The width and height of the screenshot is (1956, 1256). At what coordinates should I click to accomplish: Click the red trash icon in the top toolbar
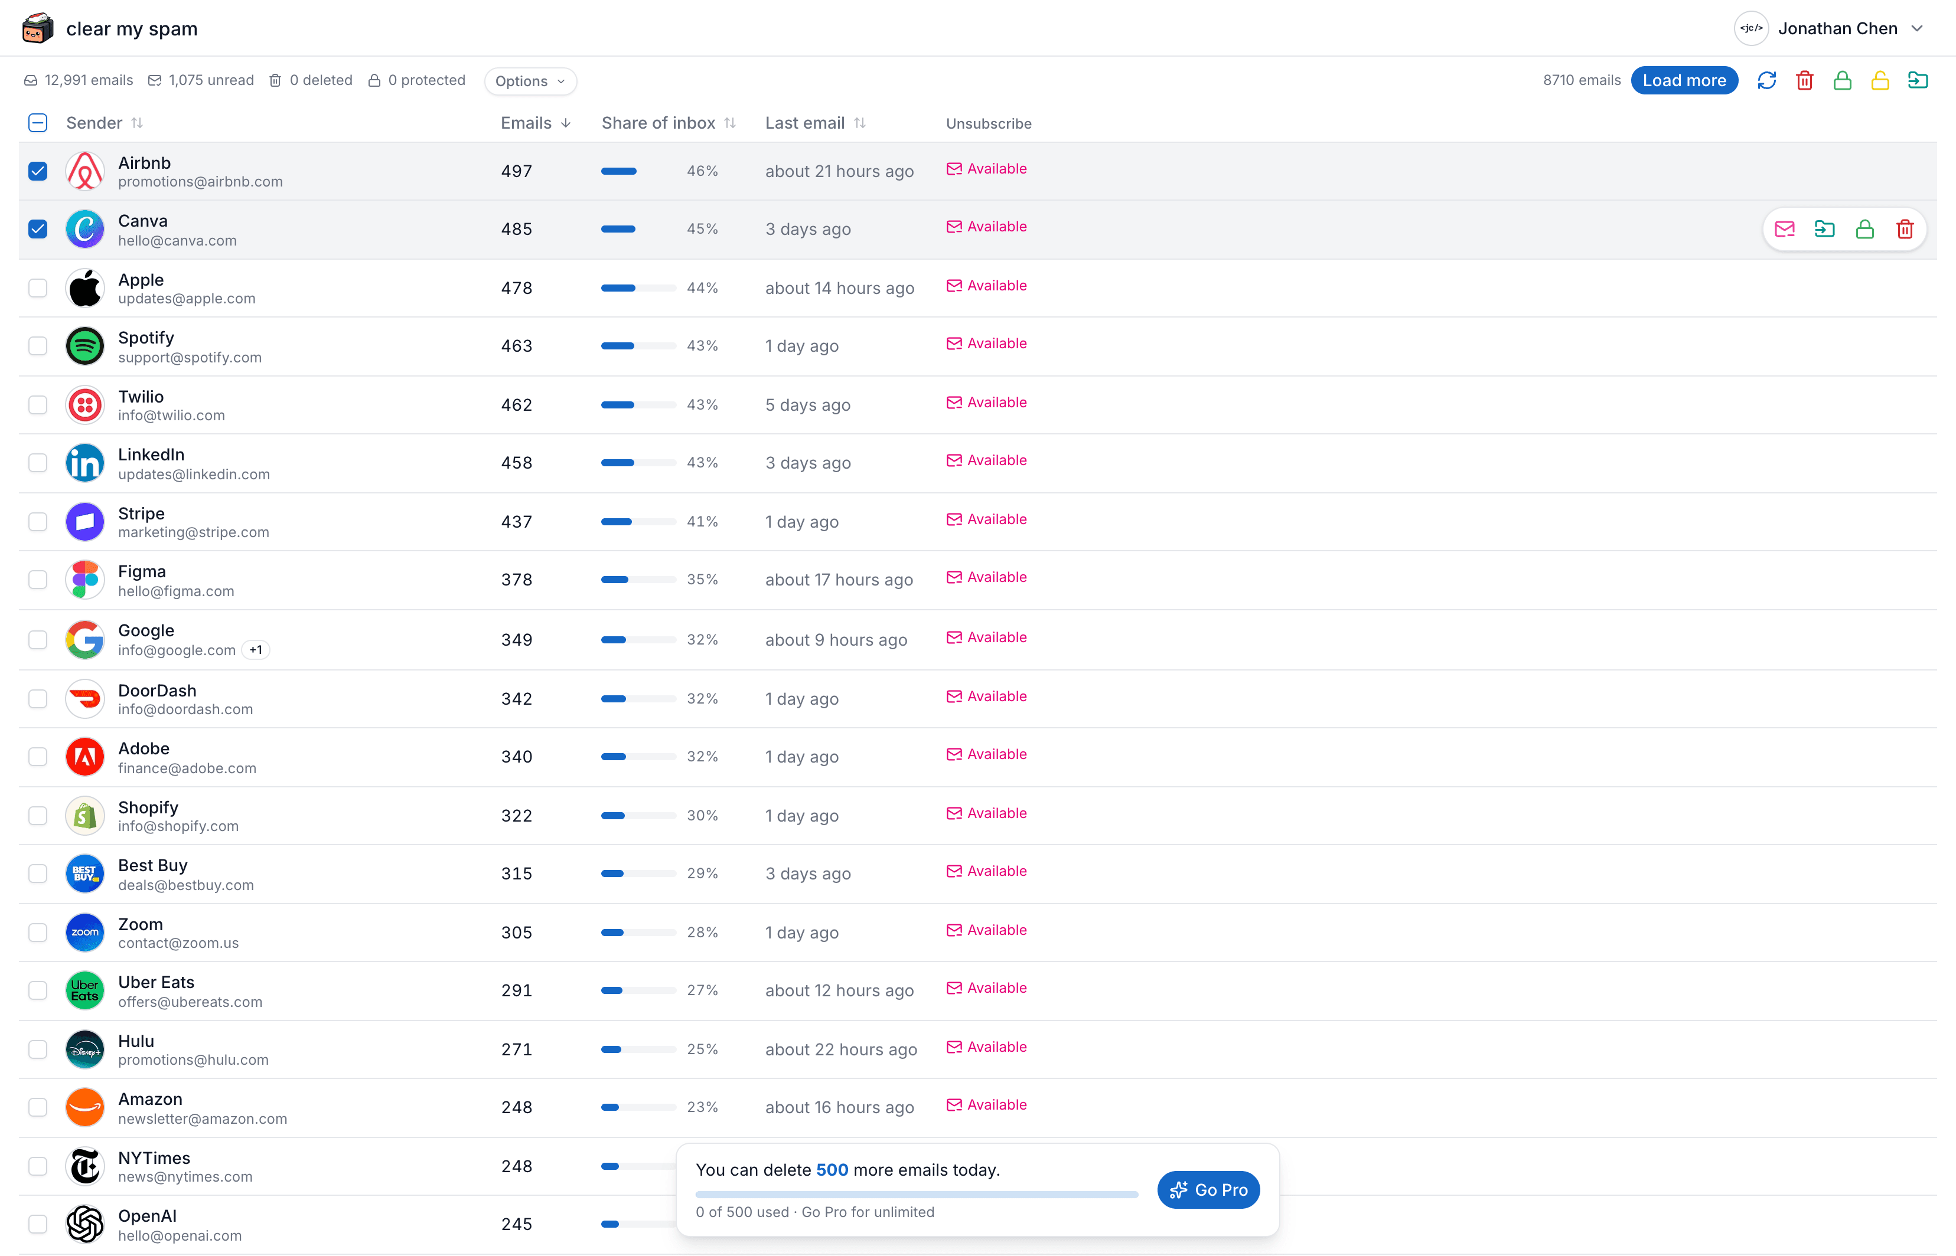pyautogui.click(x=1804, y=80)
